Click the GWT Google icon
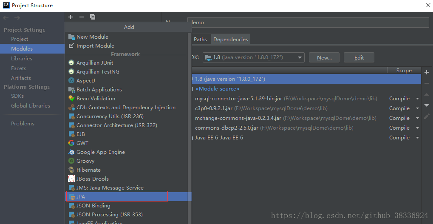Image resolution: width=433 pixels, height=224 pixels. coord(71,143)
